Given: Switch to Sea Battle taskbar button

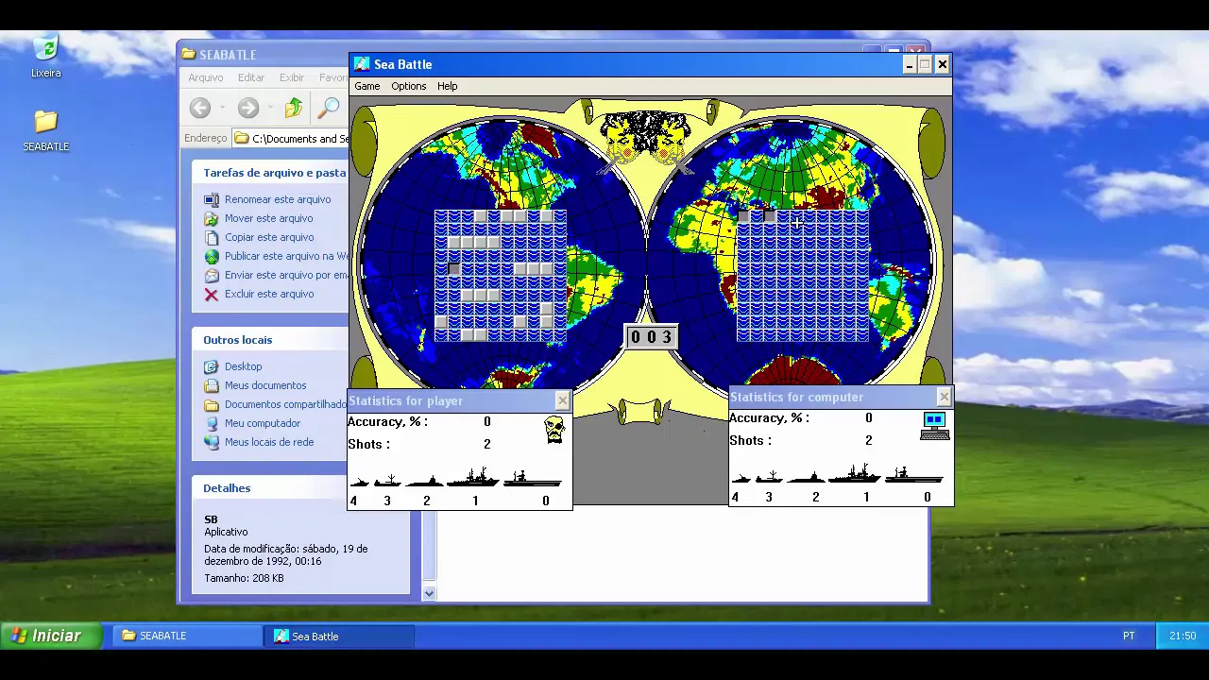Looking at the screenshot, I should click(340, 636).
